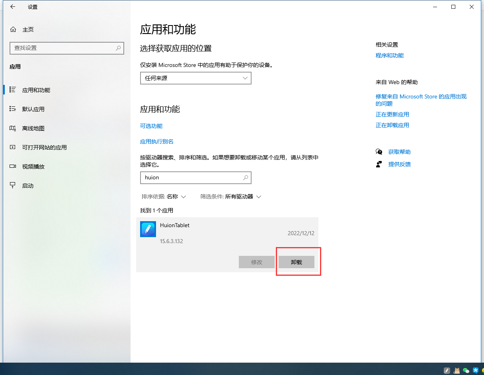
Task: Click the 选择获取应用的位置 heading
Action: point(176,48)
